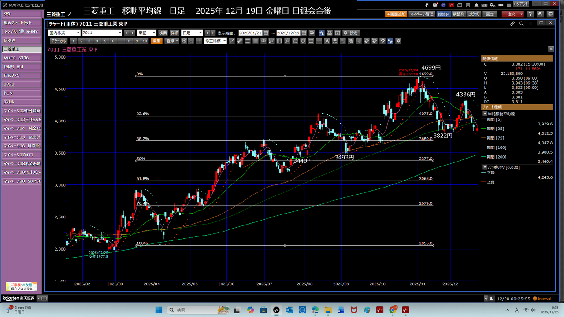
Task: Click the ＋画面追加 button
Action: (x=396, y=14)
